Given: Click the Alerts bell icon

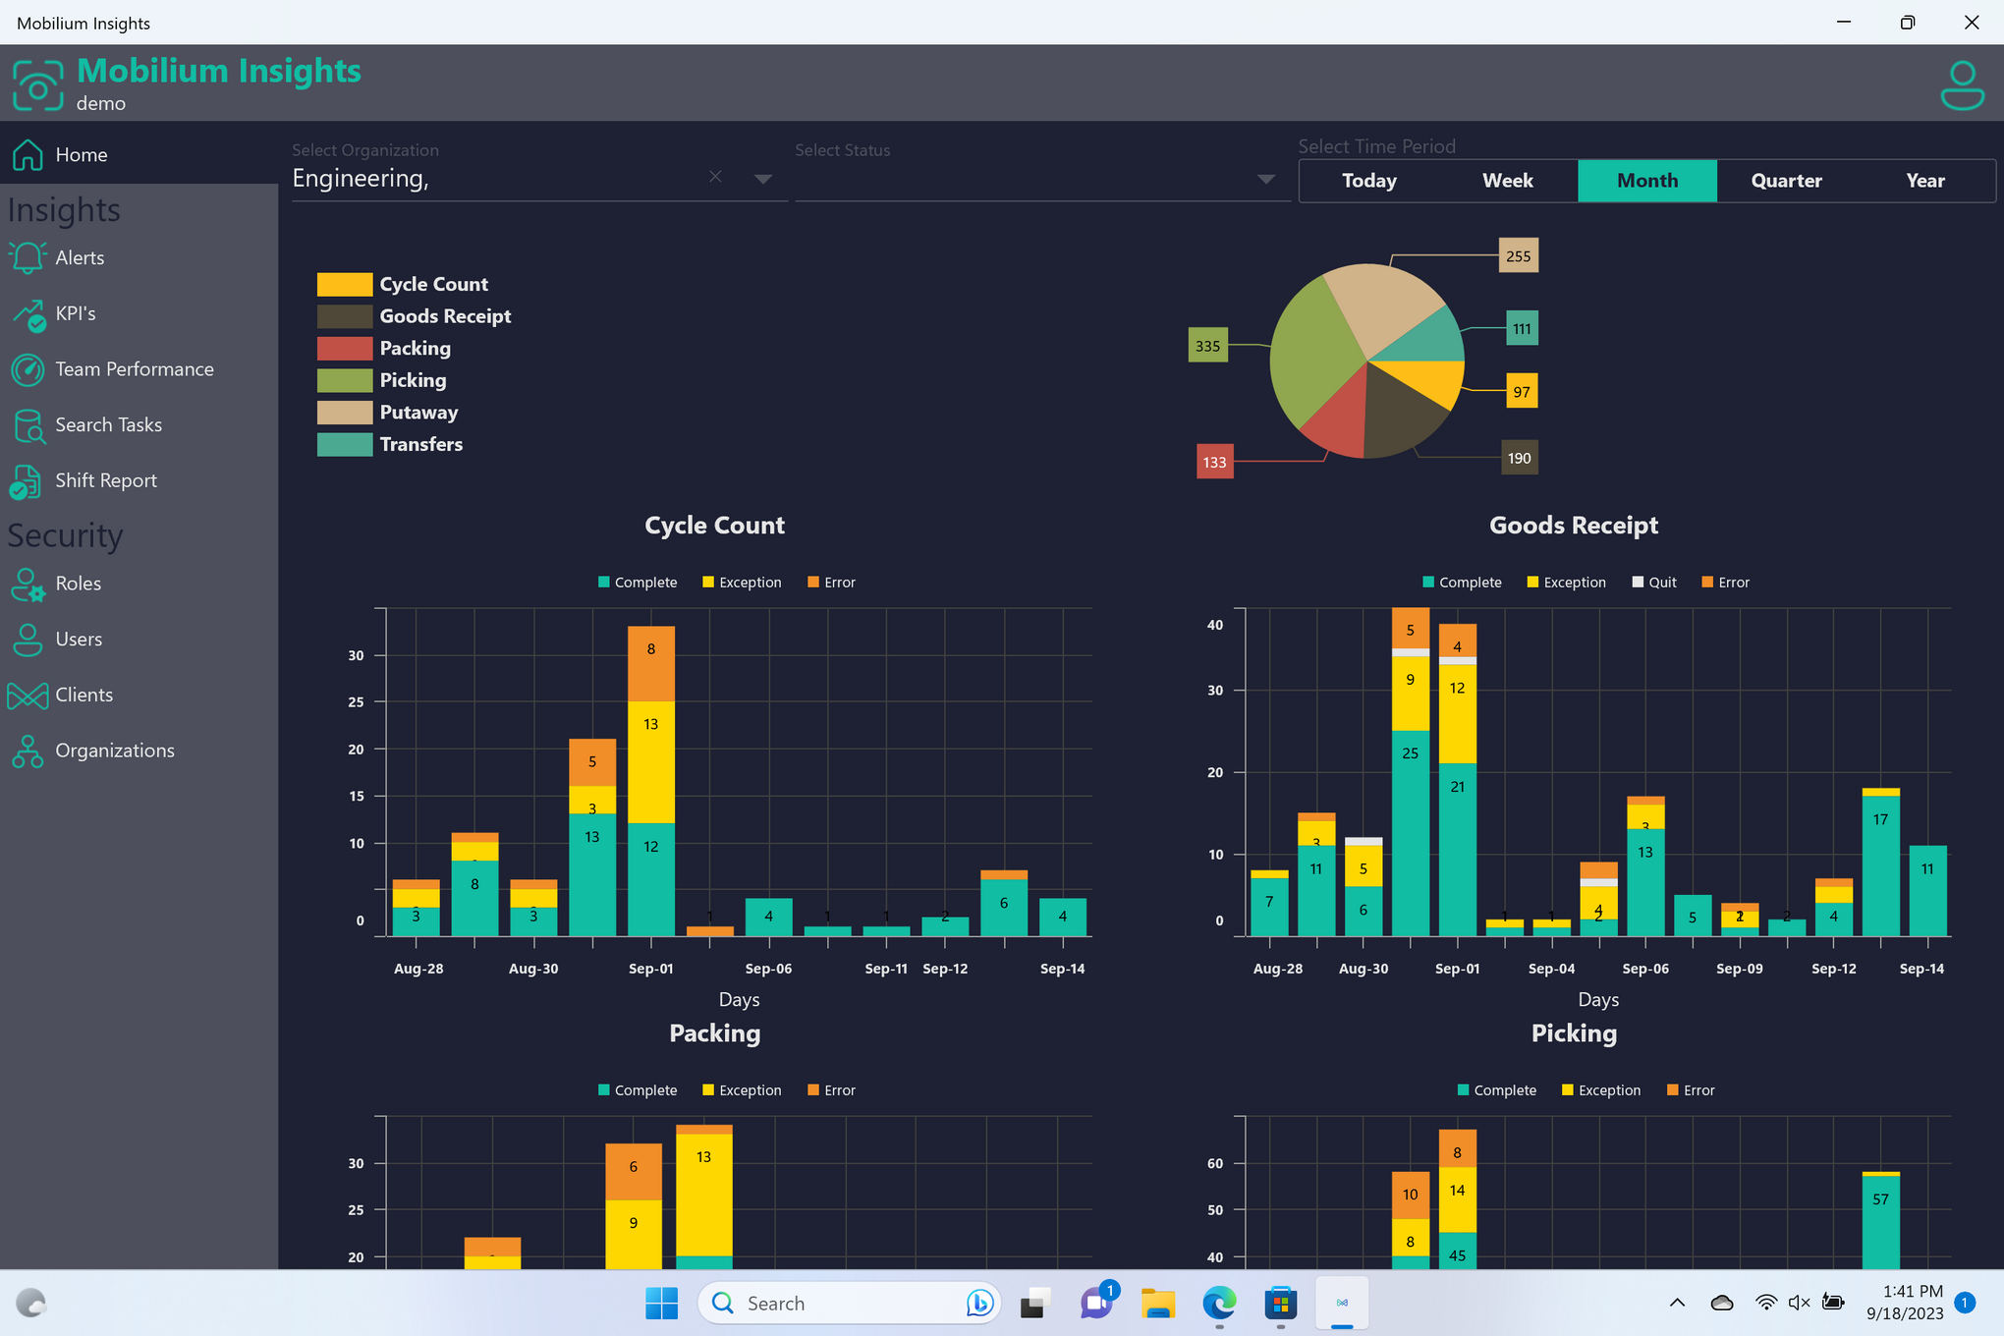Looking at the screenshot, I should 28,257.
